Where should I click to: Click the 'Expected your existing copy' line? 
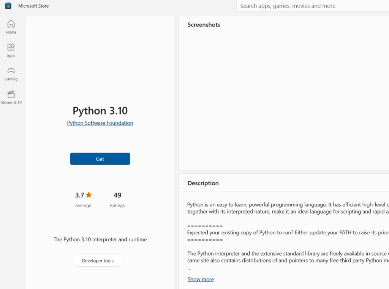click(288, 232)
